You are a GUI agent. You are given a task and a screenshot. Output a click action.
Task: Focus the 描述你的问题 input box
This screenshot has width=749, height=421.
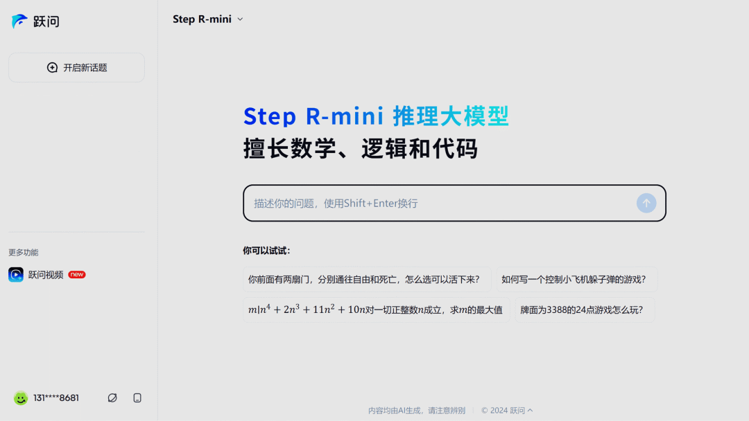454,203
